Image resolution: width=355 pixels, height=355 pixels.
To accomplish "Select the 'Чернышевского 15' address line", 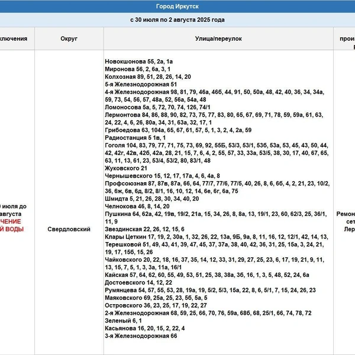I will tap(162, 176).
